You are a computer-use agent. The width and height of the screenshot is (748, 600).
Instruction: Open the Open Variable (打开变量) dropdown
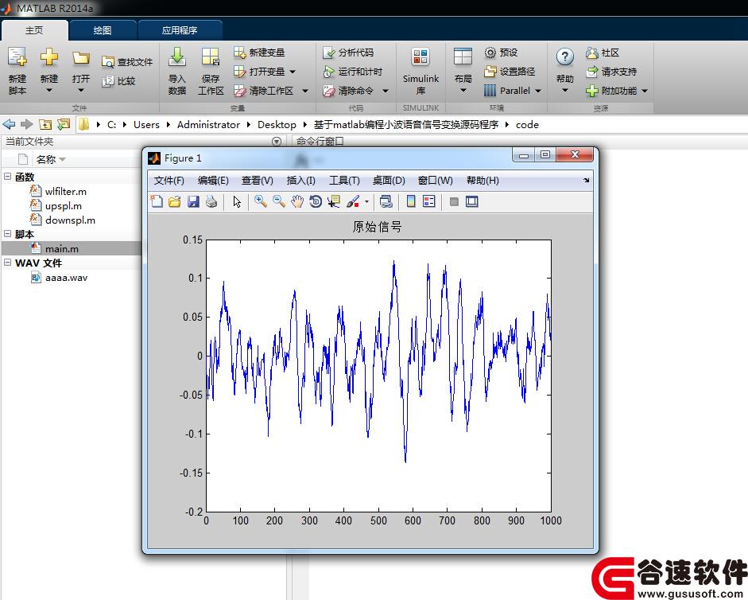293,72
